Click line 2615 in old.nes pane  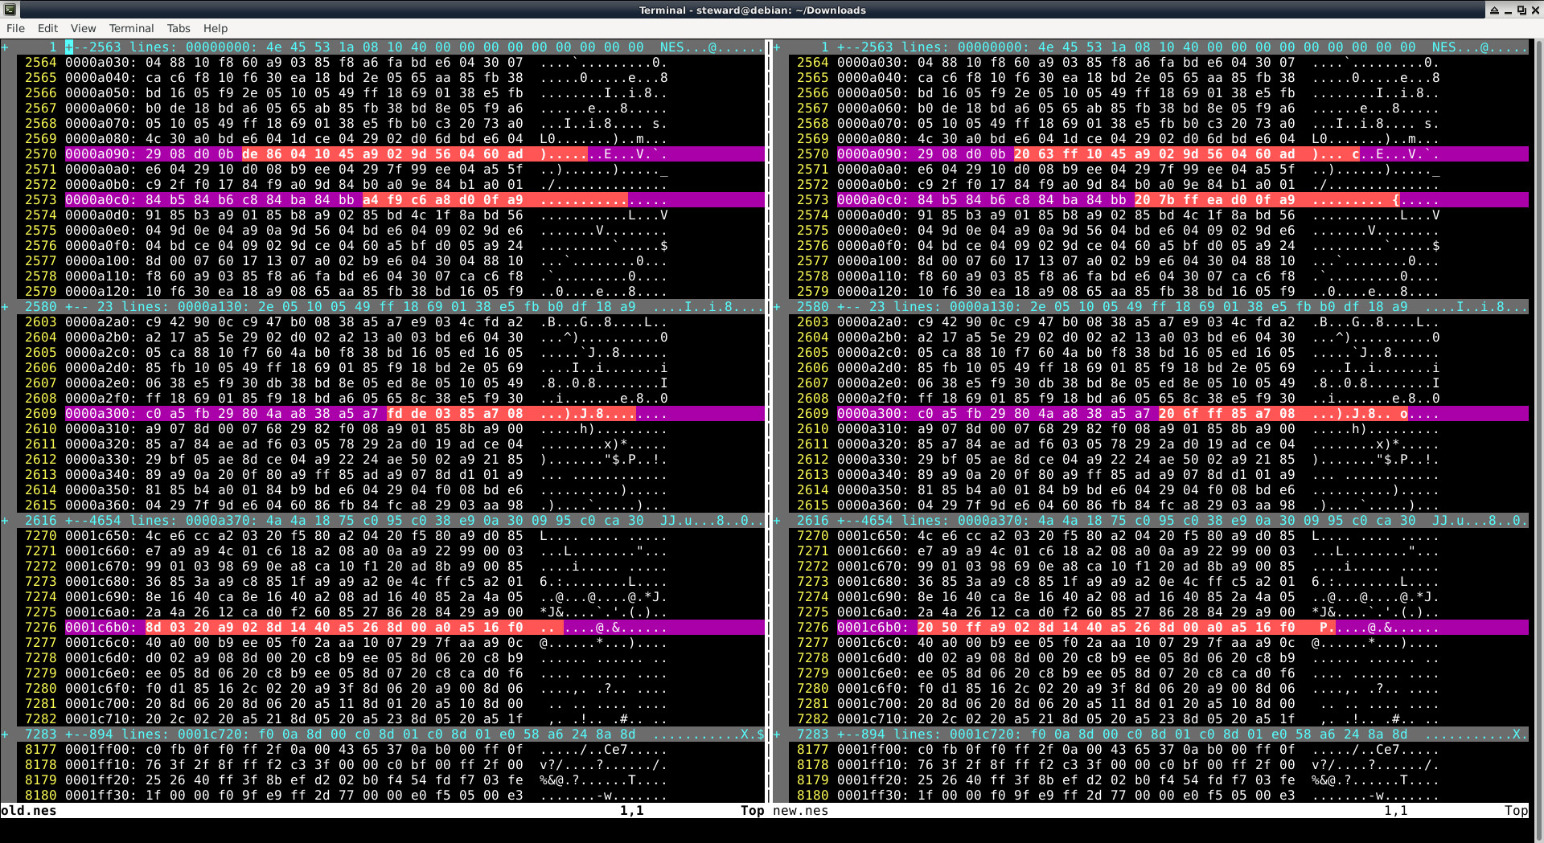click(x=383, y=505)
